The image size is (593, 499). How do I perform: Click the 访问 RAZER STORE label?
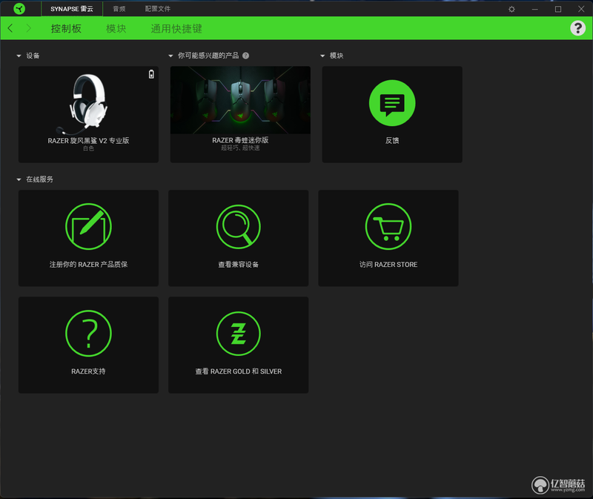coord(388,265)
